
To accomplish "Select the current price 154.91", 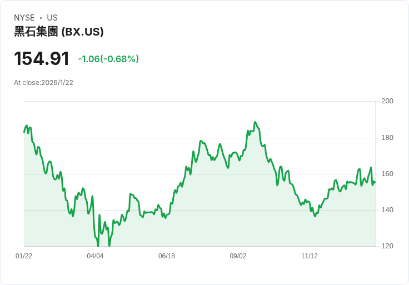I will 42,59.
